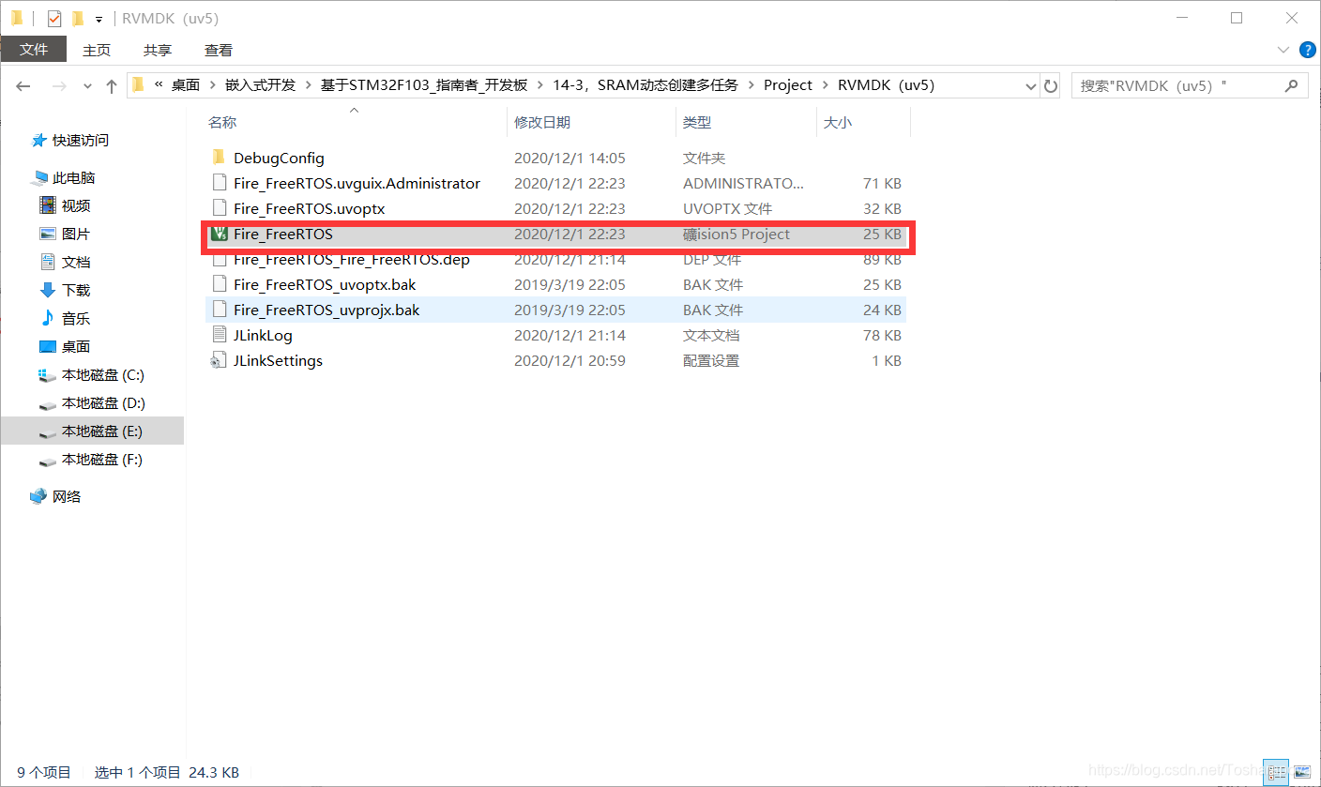The width and height of the screenshot is (1321, 787).
Task: Open the 共享 ribbon tab
Action: click(158, 50)
